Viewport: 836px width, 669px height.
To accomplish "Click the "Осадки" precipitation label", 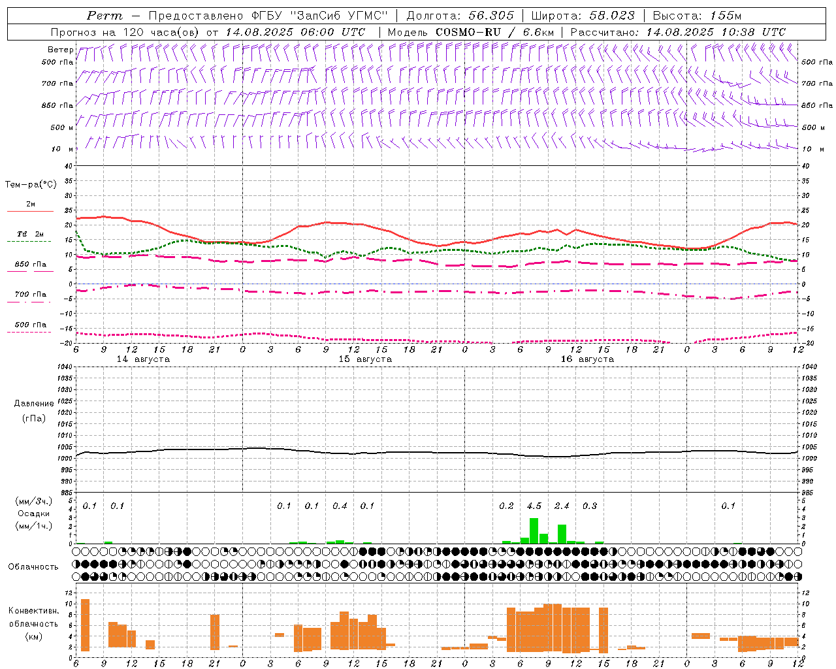I will [x=34, y=514].
